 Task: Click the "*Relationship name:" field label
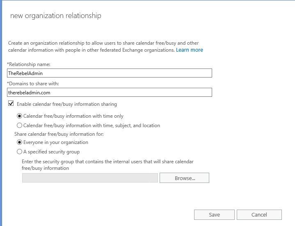click(29, 64)
